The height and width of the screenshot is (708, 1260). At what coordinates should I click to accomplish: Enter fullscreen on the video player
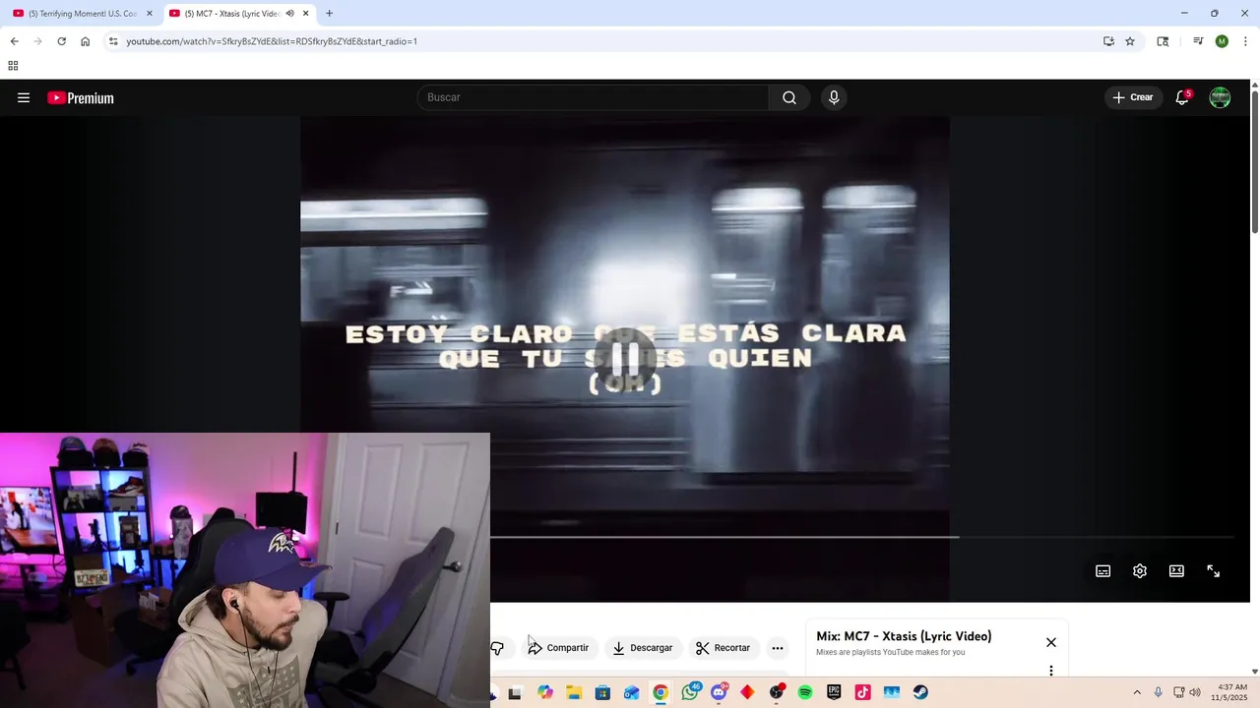[x=1214, y=571]
